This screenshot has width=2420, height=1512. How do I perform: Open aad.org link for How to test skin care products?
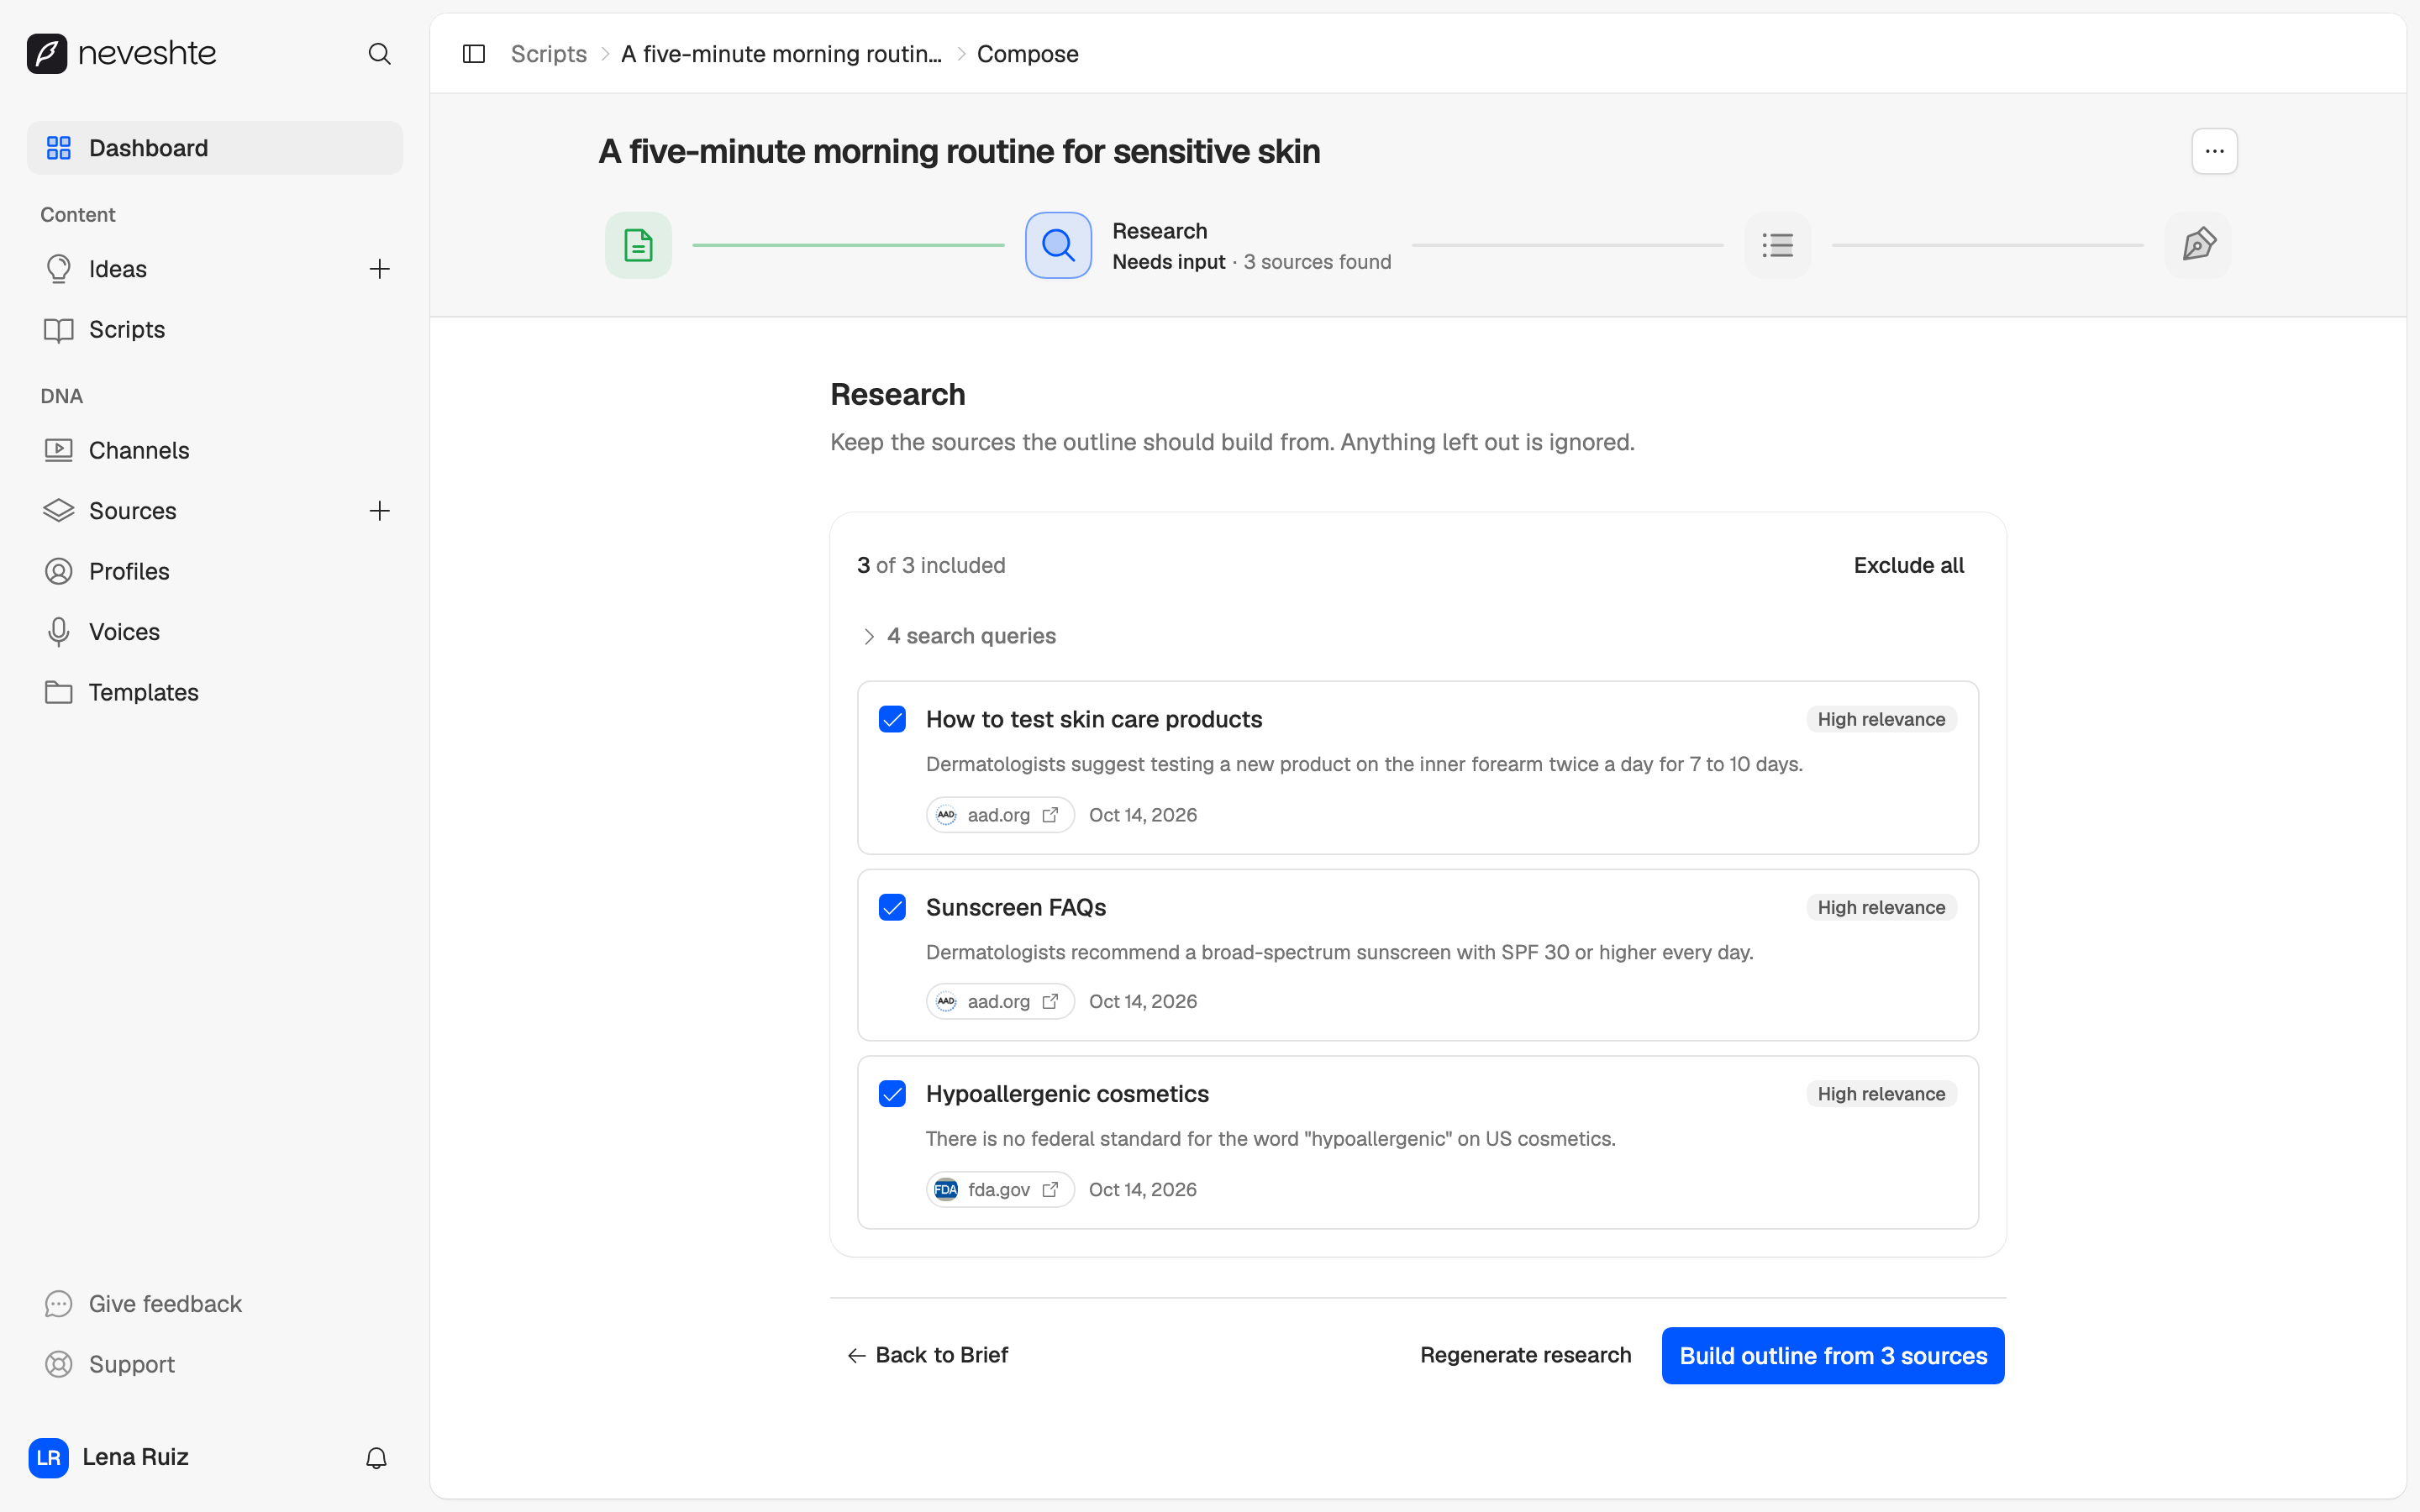pyautogui.click(x=1000, y=815)
